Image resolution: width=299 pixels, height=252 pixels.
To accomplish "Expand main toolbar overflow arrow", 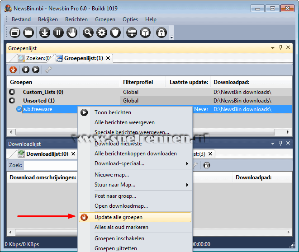I will [171, 37].
